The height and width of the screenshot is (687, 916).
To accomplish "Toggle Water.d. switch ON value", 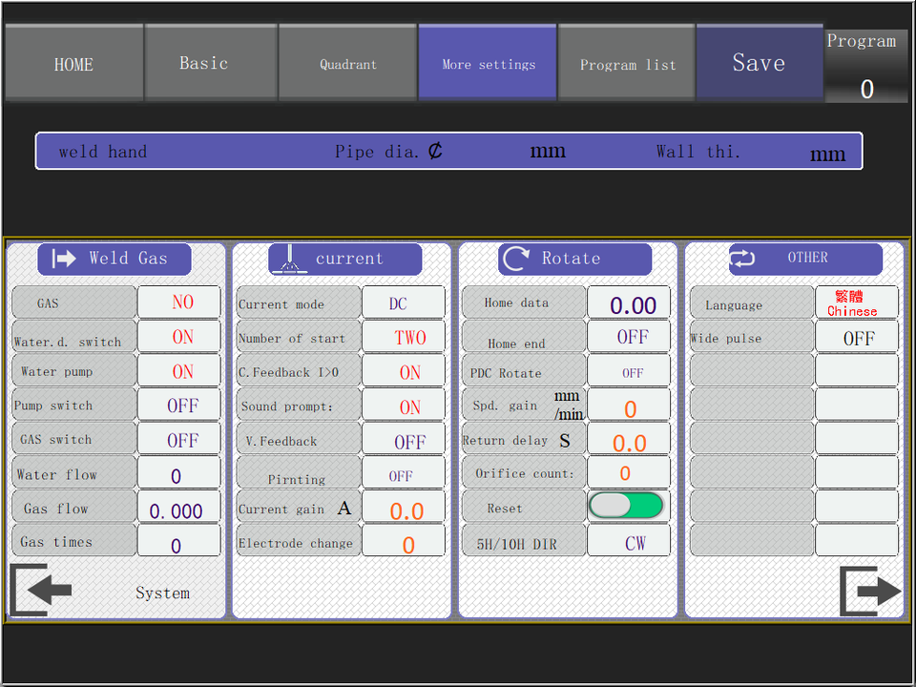I will [x=179, y=337].
